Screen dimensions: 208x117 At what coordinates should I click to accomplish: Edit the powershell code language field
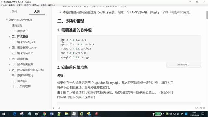183,65
